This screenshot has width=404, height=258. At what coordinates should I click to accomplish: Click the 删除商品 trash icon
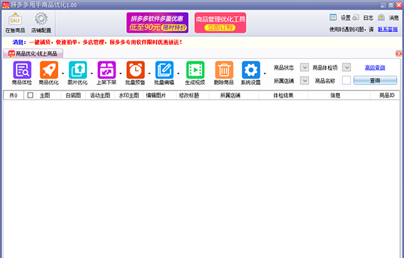pyautogui.click(x=224, y=73)
